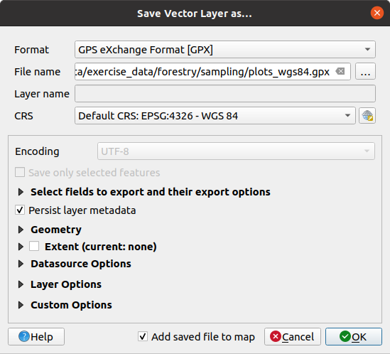The image size is (390, 354).
Task: Enable the Extent checkbox
Action: click(34, 247)
